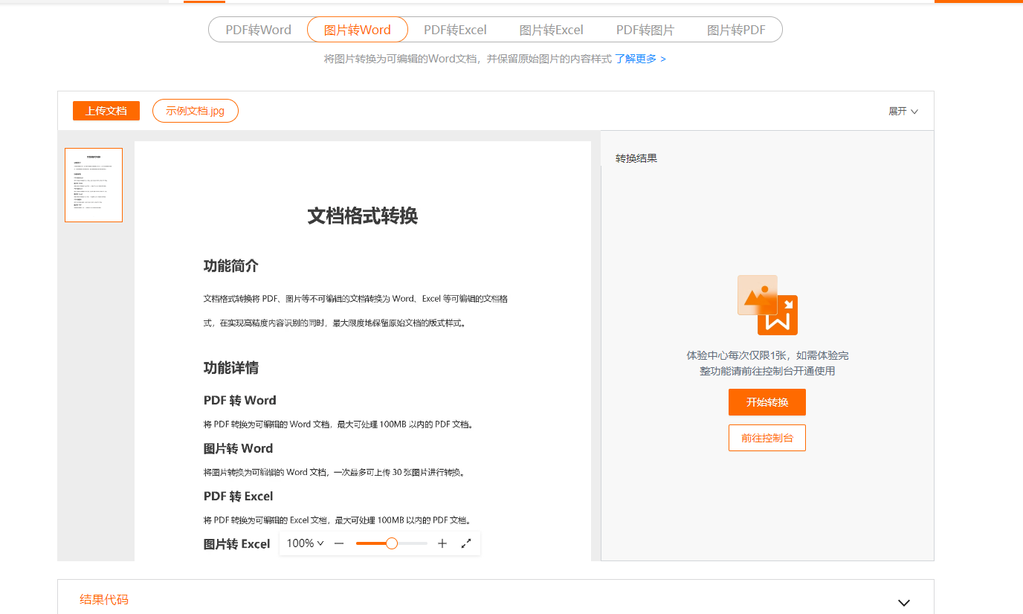Expand the 结果代码 section chevron

(904, 603)
